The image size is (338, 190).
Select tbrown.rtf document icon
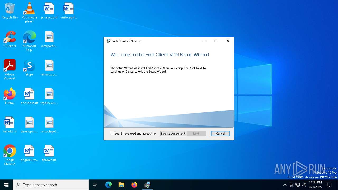[49, 154]
